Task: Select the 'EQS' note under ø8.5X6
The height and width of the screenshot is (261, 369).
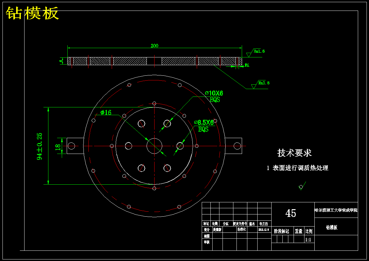Action: pos(203,129)
